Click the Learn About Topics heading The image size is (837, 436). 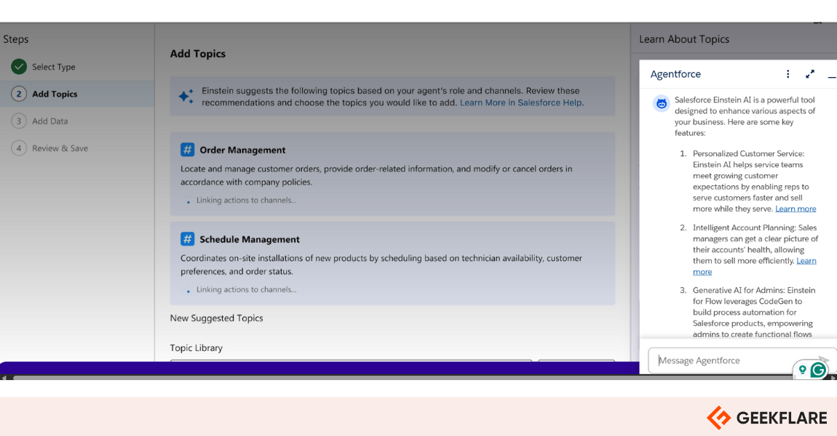tap(684, 39)
